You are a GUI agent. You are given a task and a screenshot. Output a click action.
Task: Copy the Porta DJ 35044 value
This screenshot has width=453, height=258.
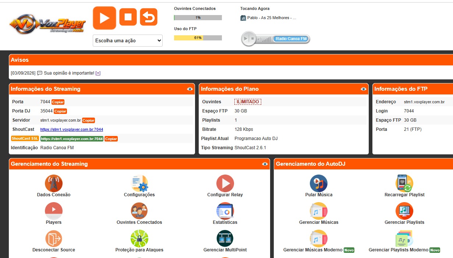[60, 111]
